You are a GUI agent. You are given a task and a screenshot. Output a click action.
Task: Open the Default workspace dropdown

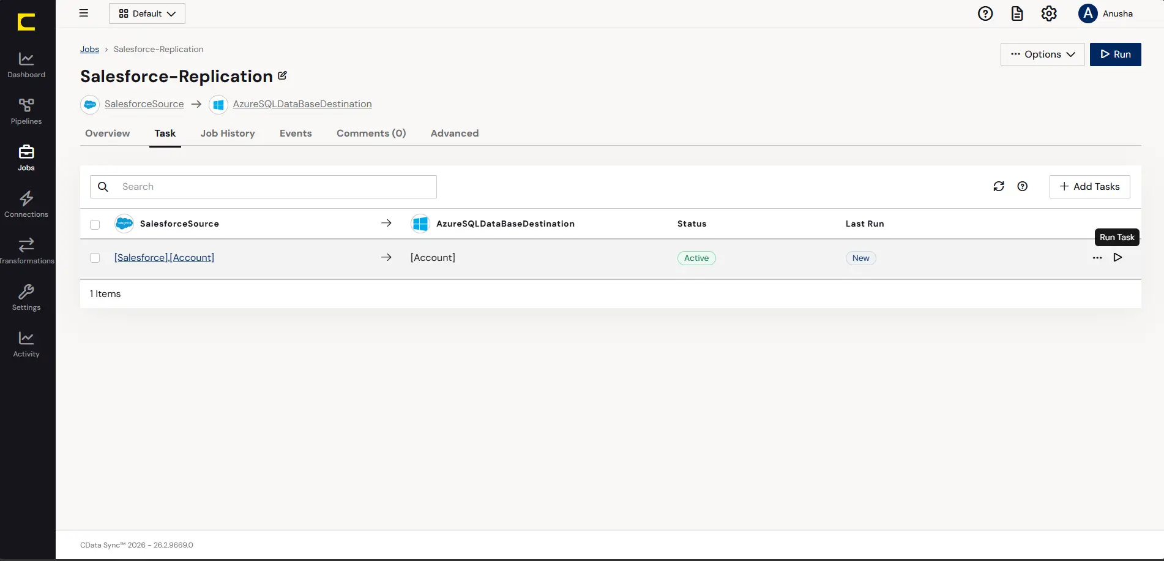147,13
